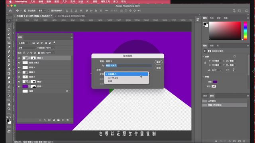The image size is (255, 143).
Task: Open the auto-select target dropdown in options bar
Action: (42, 11)
